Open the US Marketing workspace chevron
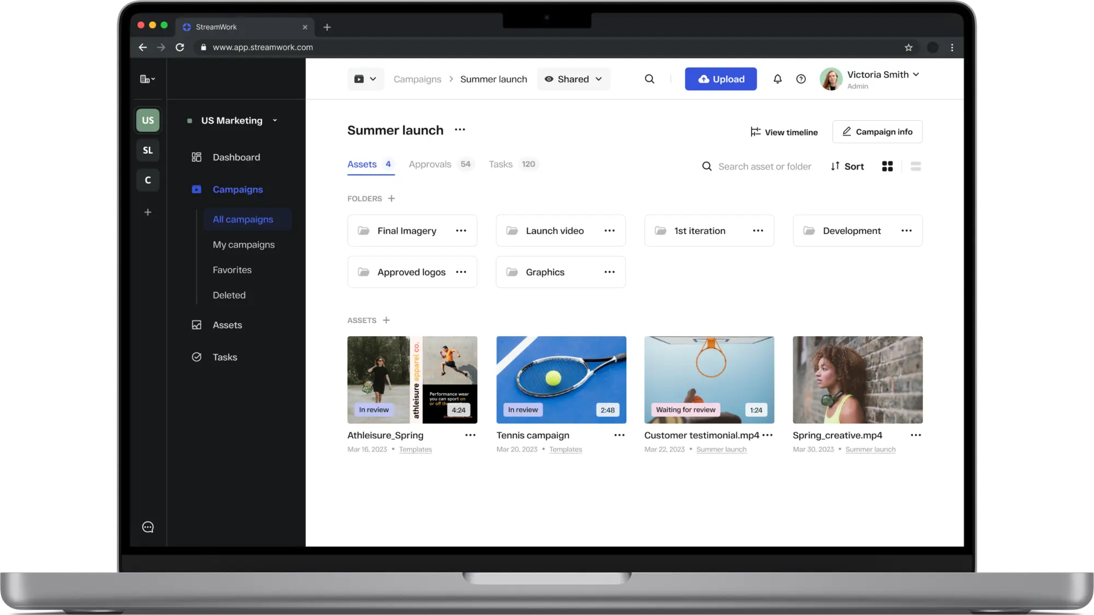The height and width of the screenshot is (615, 1094). point(275,120)
